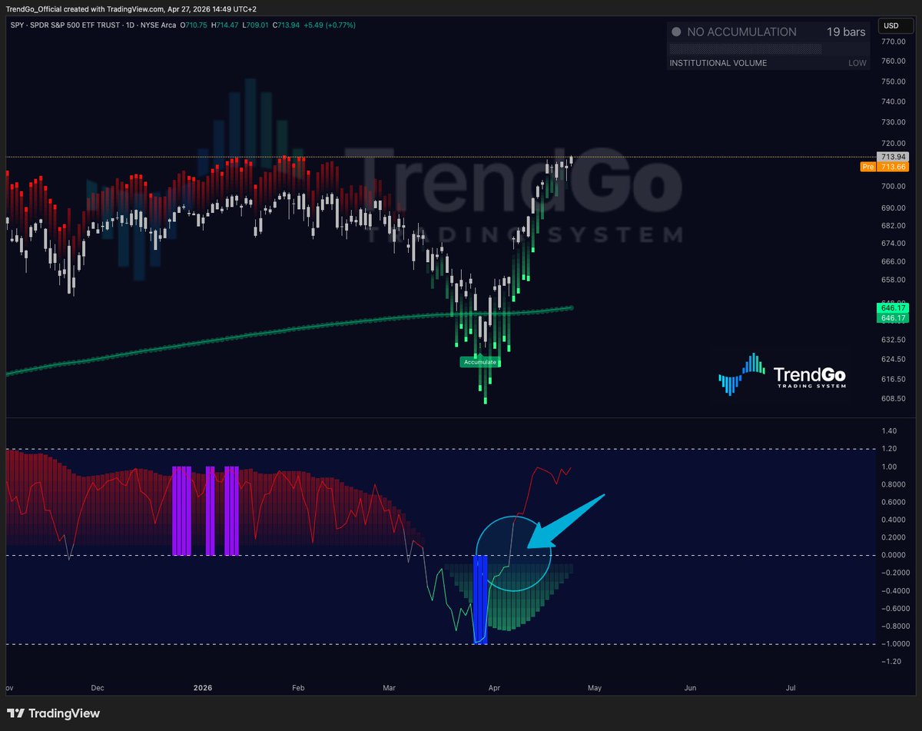The height and width of the screenshot is (731, 922).
Task: Select the TrendGo logo icon
Action: coord(740,376)
